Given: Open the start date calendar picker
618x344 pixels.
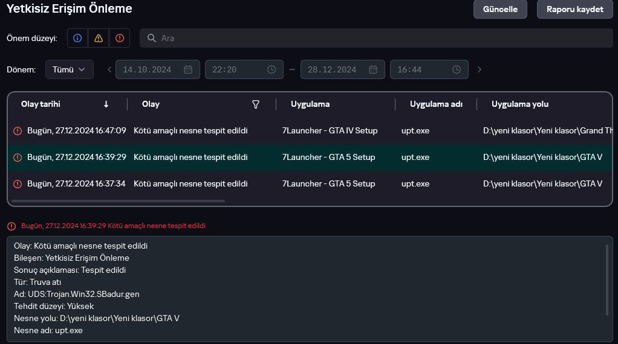Looking at the screenshot, I should tap(188, 69).
